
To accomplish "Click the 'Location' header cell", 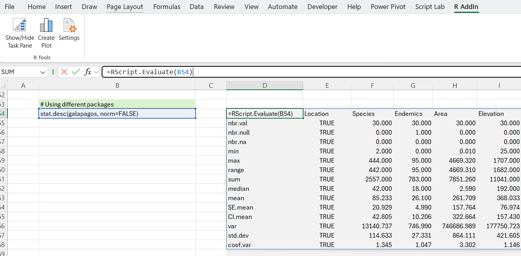I will (327, 114).
